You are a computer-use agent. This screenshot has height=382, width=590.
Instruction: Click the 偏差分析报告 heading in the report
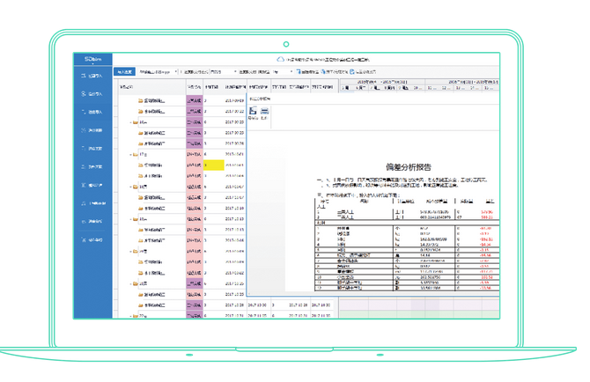click(409, 167)
